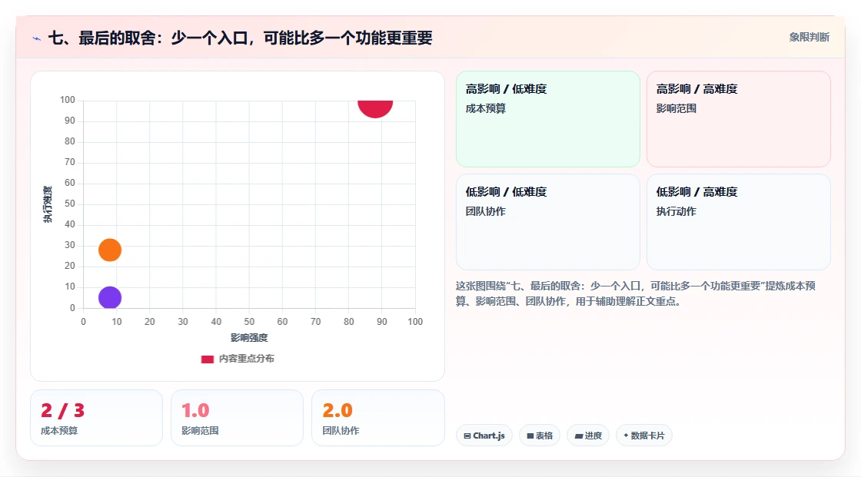Image resolution: width=861 pixels, height=477 pixels.
Task: Click the 影响强度 x-axis label
Action: point(249,337)
